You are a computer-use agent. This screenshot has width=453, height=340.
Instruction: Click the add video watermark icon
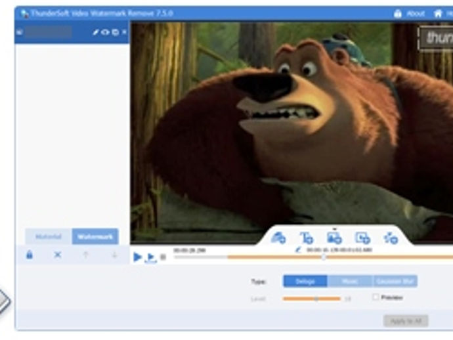point(362,238)
